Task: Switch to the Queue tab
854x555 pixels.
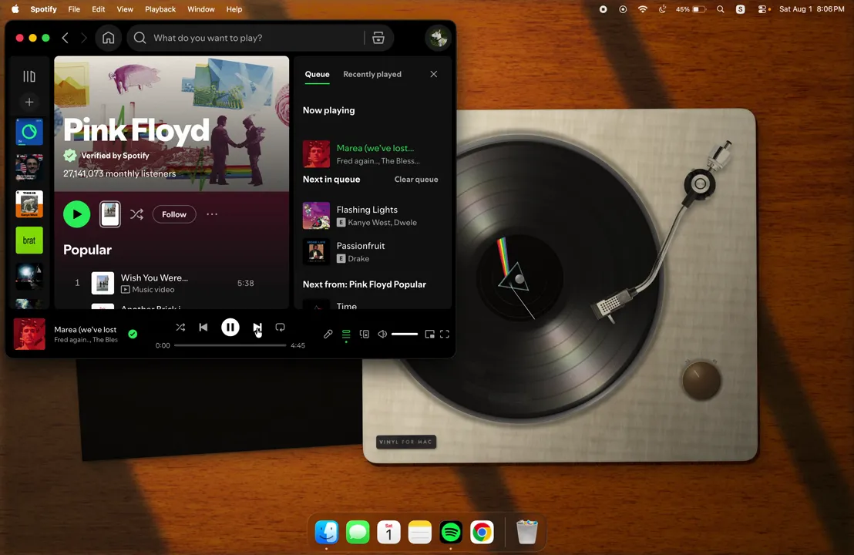Action: 317,74
